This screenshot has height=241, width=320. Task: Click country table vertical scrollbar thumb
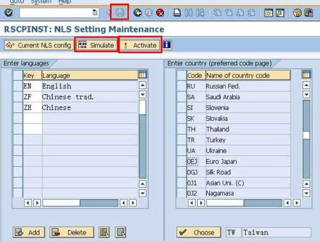point(307,135)
